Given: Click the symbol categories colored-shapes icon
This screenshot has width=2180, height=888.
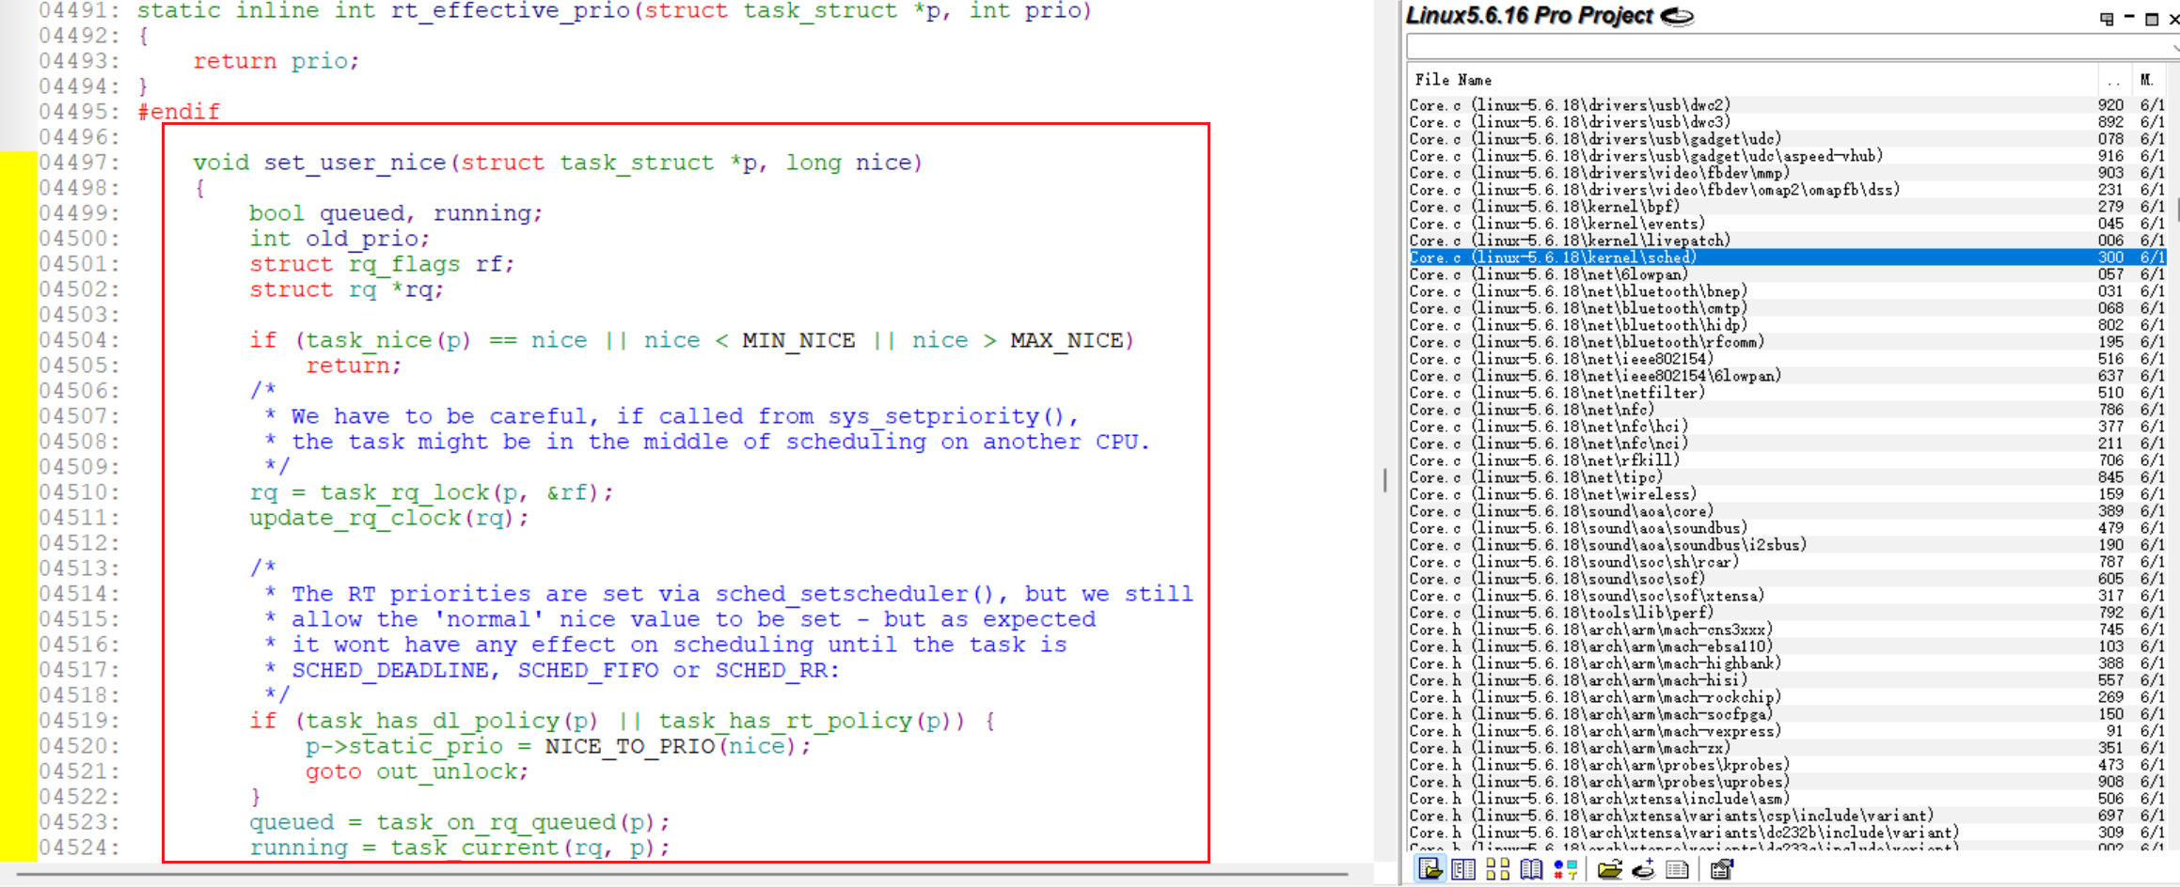Looking at the screenshot, I should tap(1566, 869).
